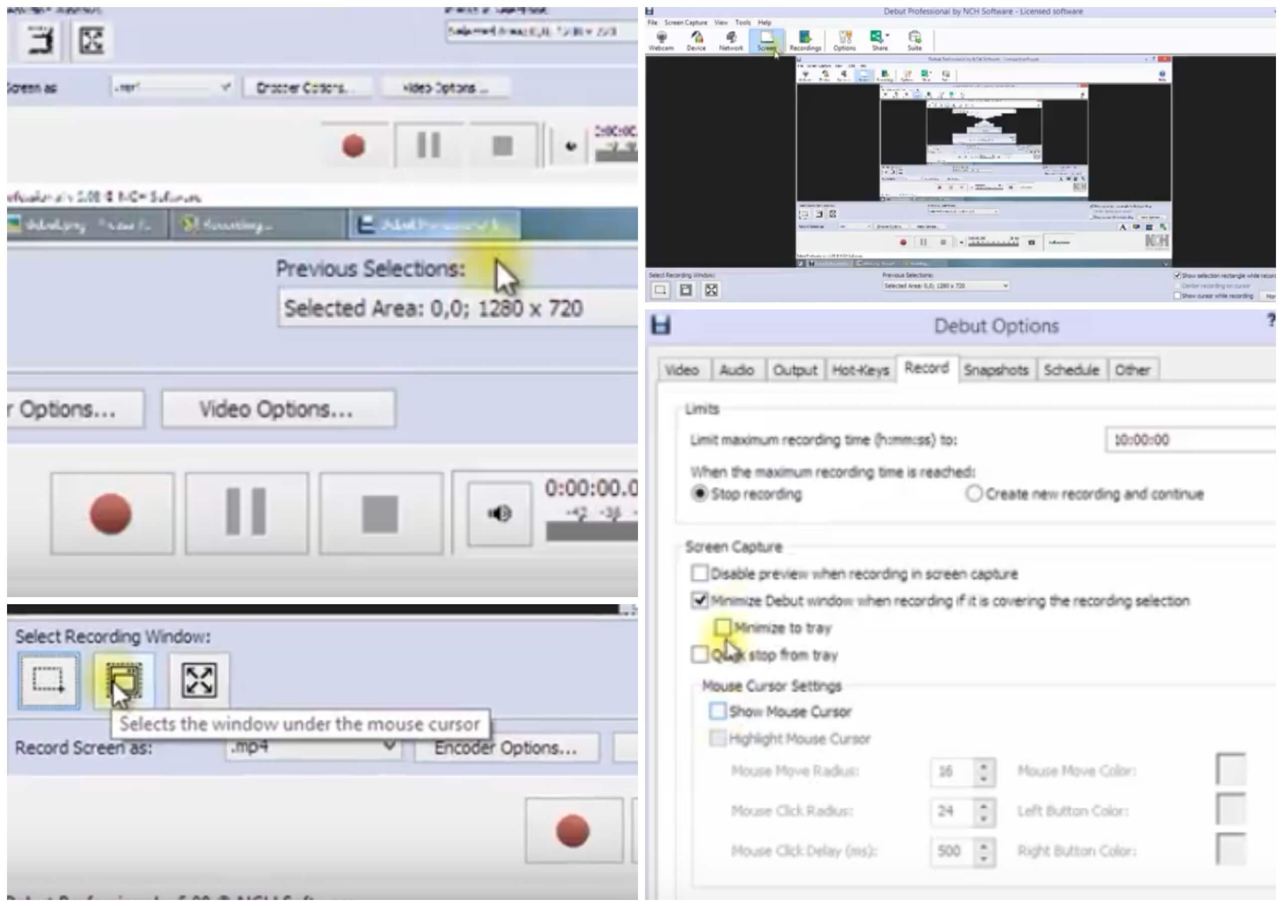Toggle Show selection rectangle while recording checkbox

(1178, 275)
